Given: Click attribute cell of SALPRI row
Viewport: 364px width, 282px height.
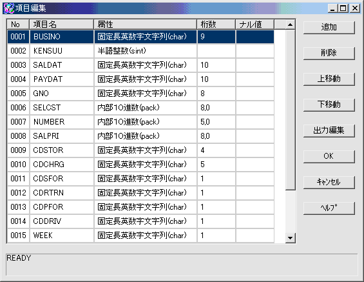Looking at the screenshot, I should (146, 136).
